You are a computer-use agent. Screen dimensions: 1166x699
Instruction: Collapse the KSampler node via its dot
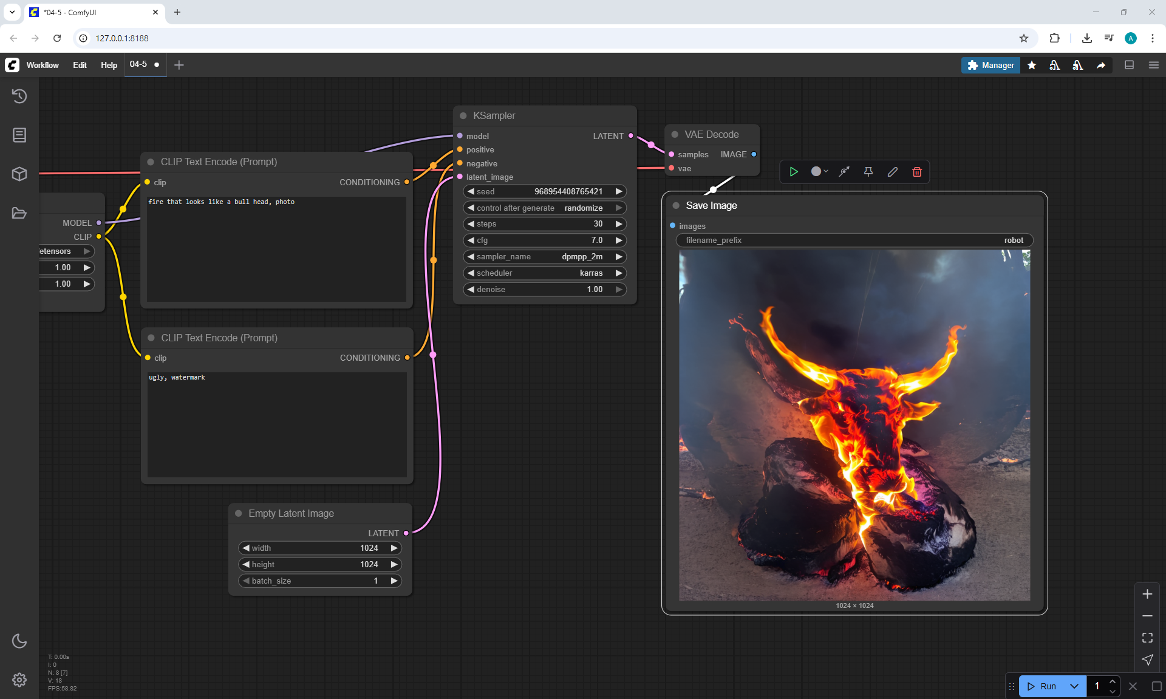463,116
